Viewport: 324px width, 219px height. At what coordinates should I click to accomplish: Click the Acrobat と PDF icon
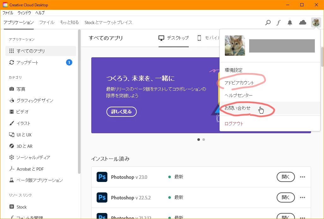tap(12, 169)
